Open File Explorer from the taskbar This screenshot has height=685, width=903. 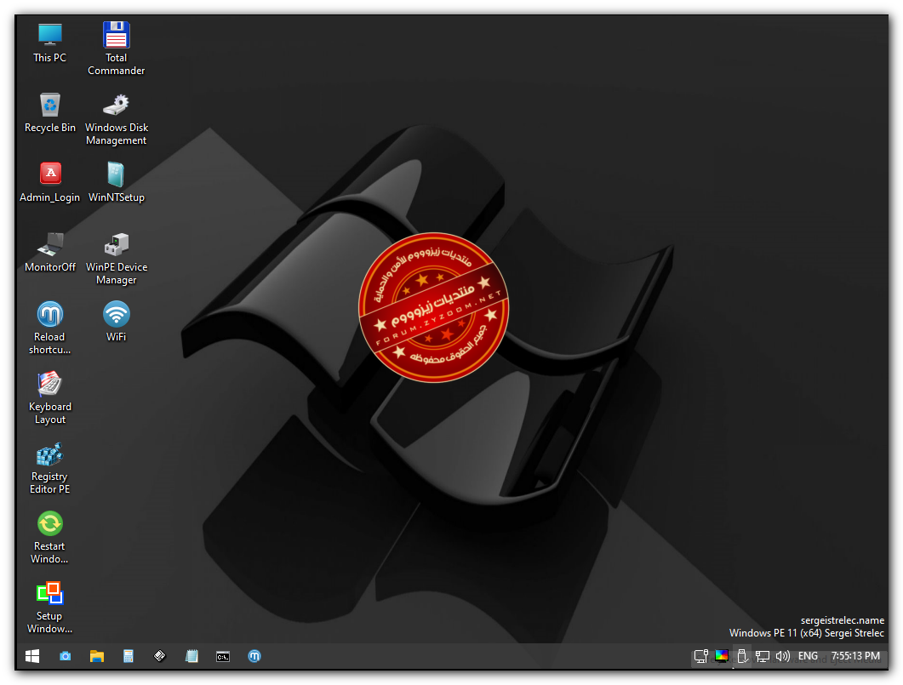point(97,656)
